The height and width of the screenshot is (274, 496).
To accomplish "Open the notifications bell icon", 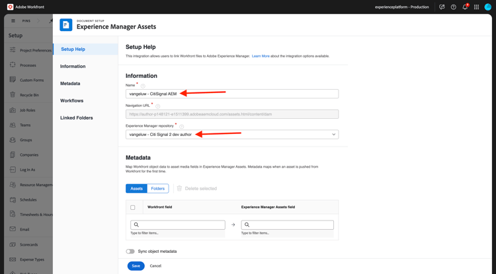I will (x=465, y=7).
